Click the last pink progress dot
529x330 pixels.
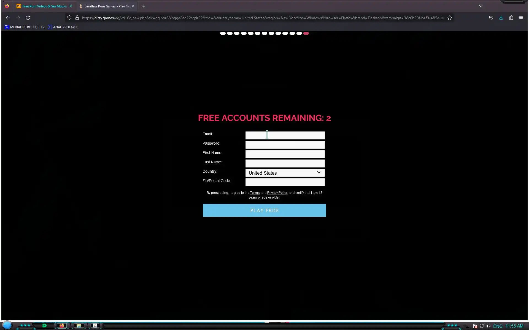pyautogui.click(x=306, y=33)
